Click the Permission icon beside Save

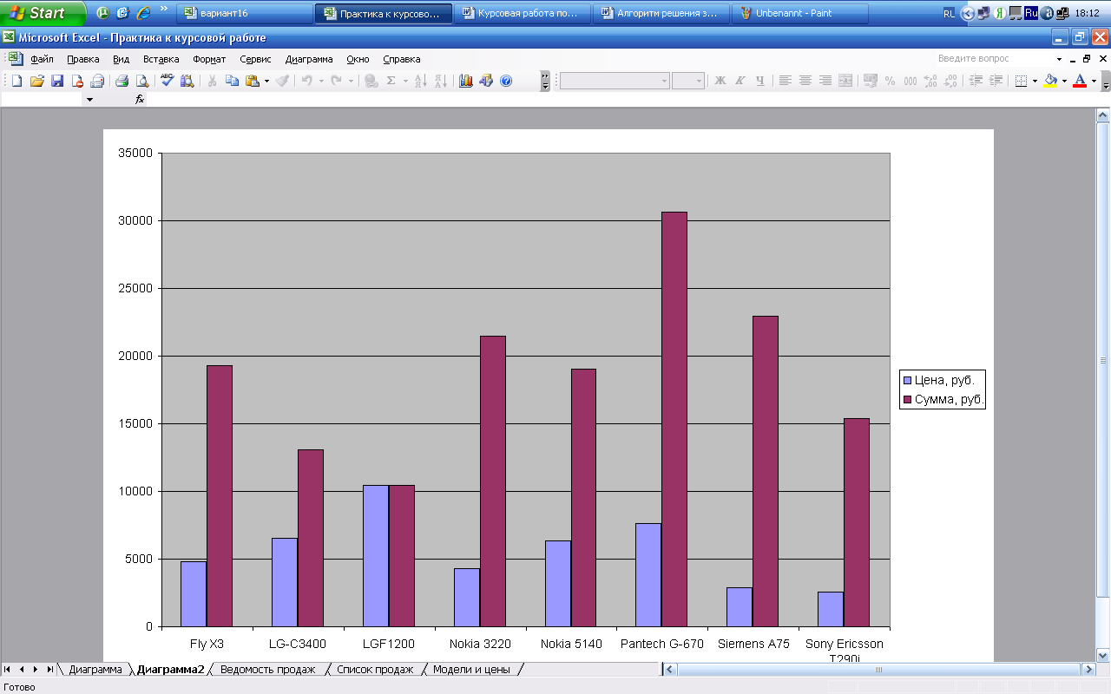point(77,81)
